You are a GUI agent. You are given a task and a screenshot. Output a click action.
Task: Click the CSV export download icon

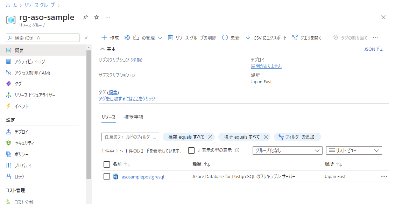248,37
